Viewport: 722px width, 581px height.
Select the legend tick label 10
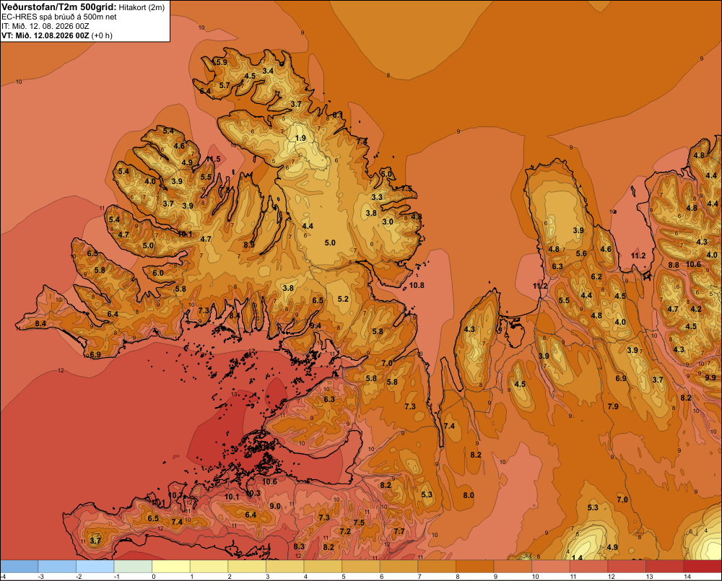pos(536,577)
